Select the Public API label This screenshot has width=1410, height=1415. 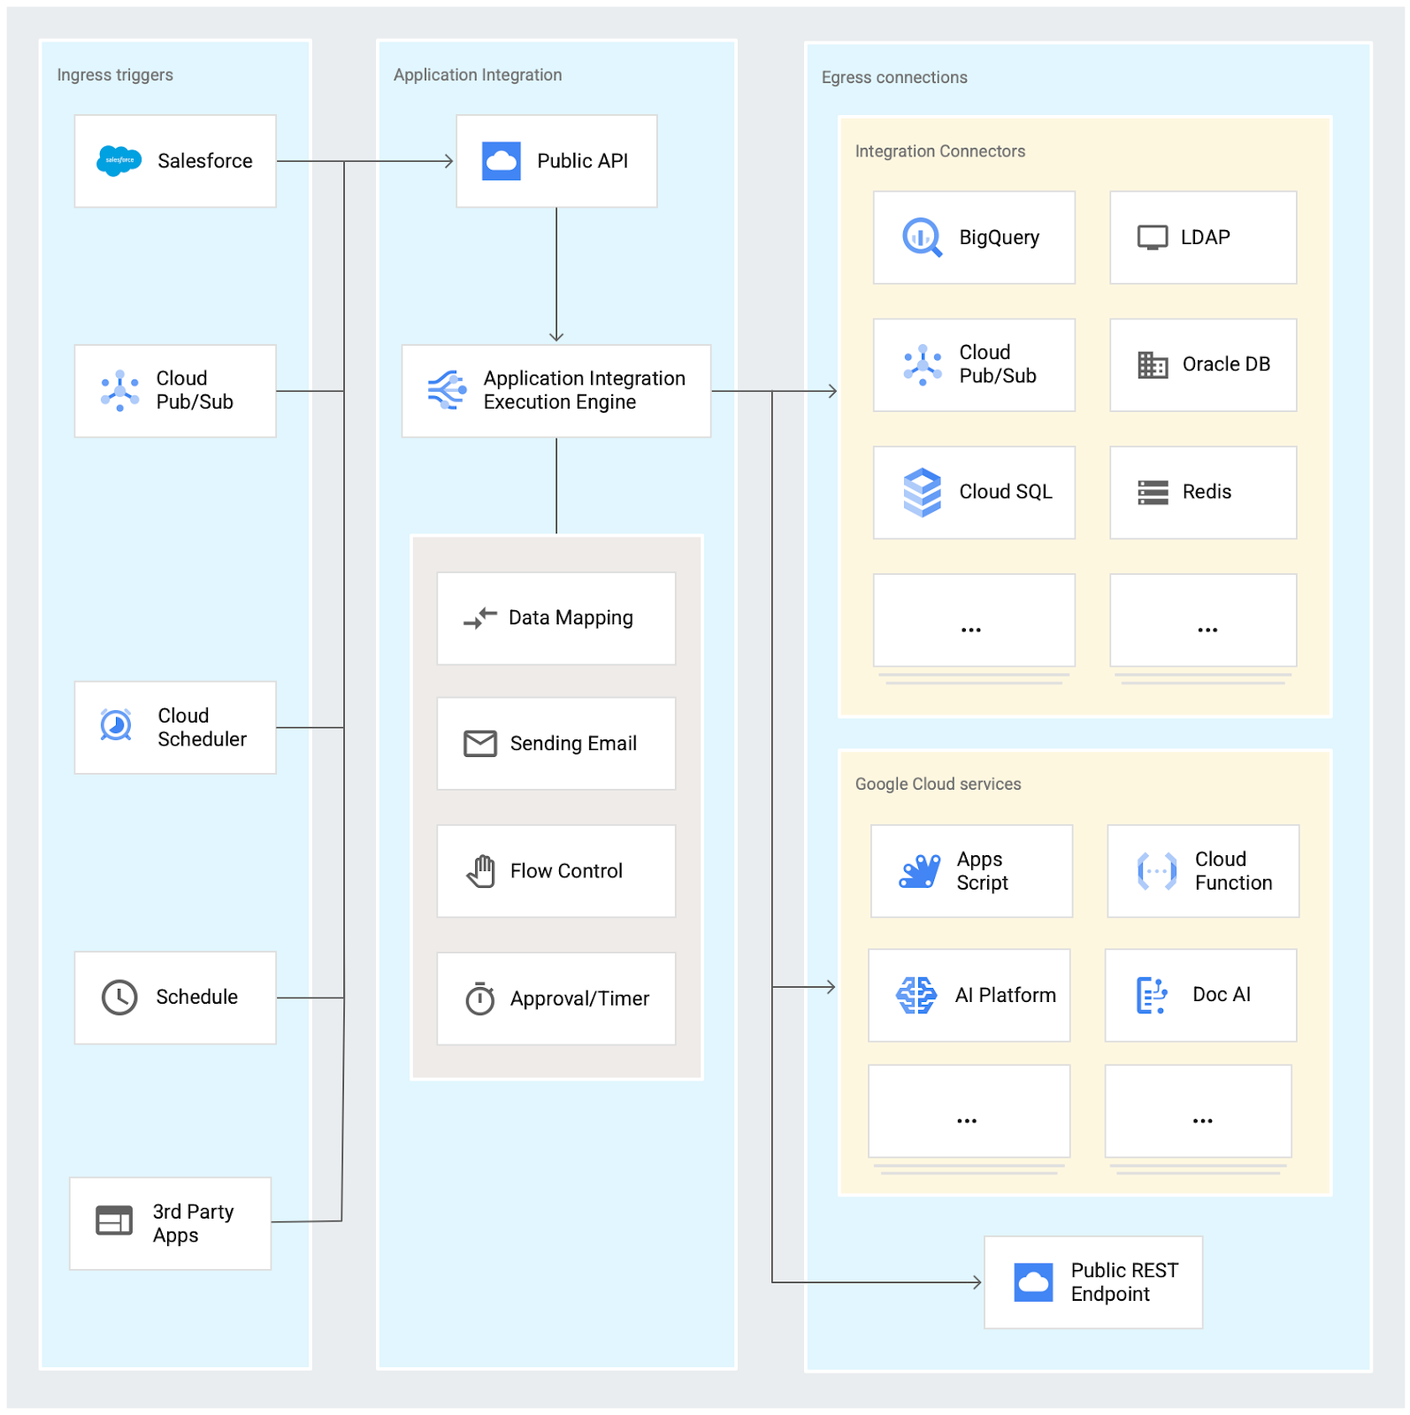click(x=583, y=161)
